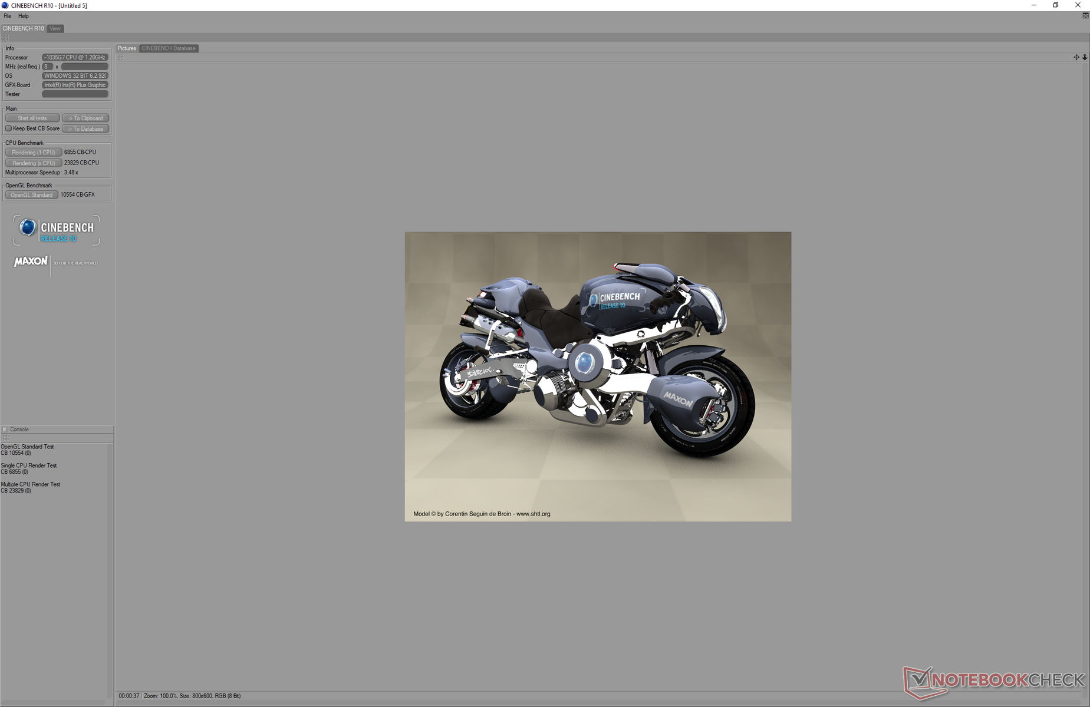1090x707 pixels.
Task: Run the OpenGL Standard benchmark
Action: click(31, 194)
